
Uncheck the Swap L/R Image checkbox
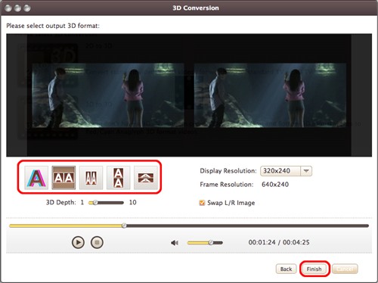coord(202,203)
